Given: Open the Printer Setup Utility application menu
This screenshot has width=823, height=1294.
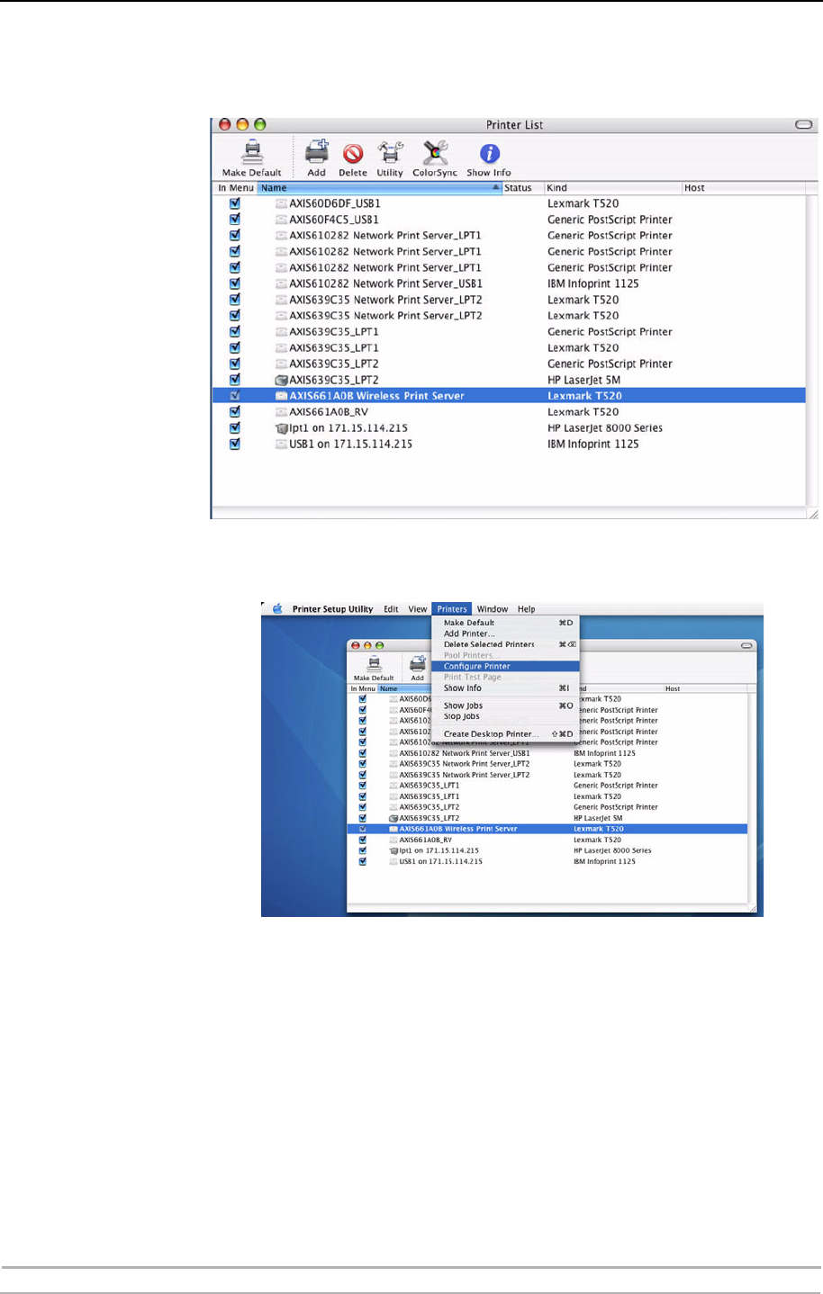Looking at the screenshot, I should coord(332,609).
